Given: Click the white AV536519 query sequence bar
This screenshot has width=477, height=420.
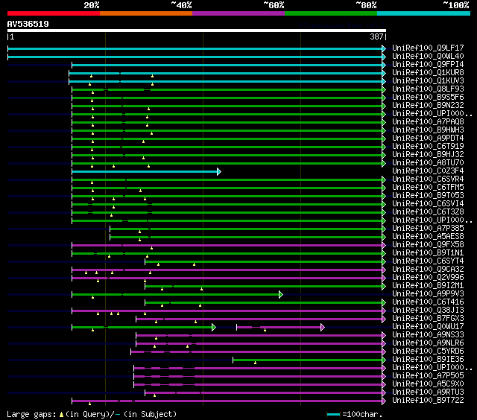Looking at the screenshot, I should 197,31.
